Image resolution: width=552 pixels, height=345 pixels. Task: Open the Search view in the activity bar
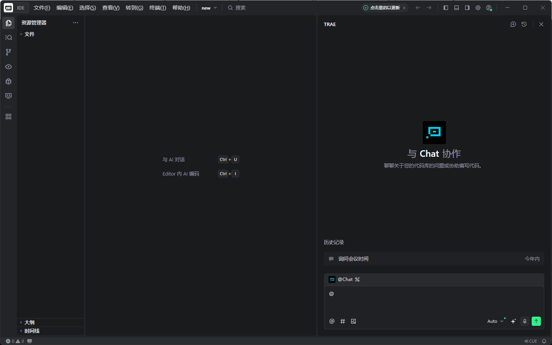pyautogui.click(x=8, y=38)
